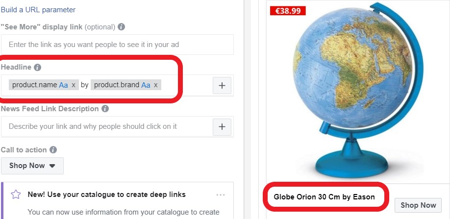Click the Globe Orion 30 Cm headline text
Screen dimensions: 450x219
pos(324,197)
